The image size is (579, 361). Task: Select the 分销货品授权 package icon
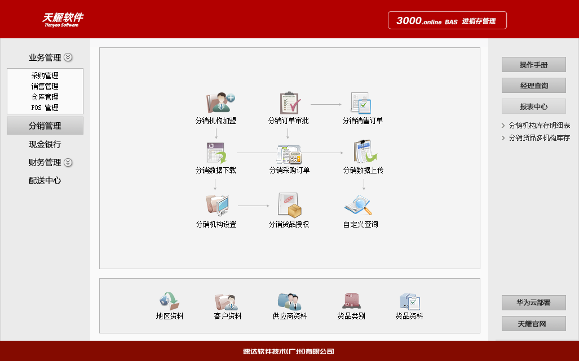tap(289, 205)
